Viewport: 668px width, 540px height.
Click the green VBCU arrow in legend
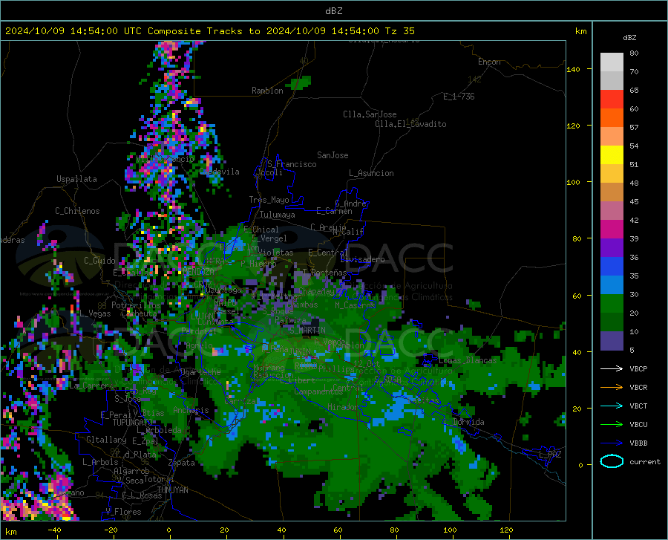click(x=612, y=424)
